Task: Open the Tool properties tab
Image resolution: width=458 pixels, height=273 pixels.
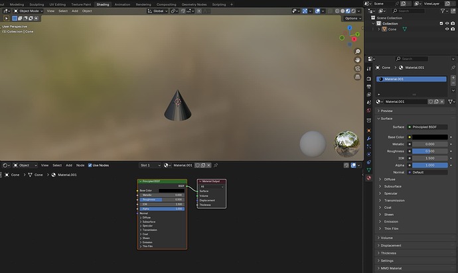Action: [x=369, y=69]
